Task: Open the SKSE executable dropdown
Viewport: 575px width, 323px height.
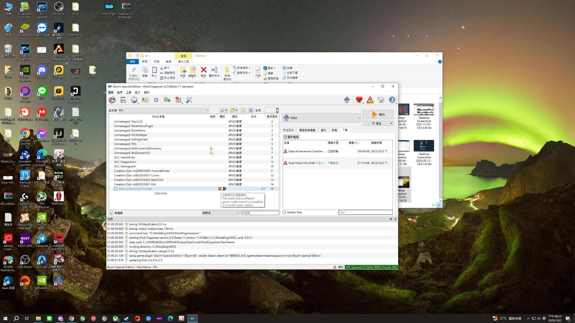Action: point(322,118)
